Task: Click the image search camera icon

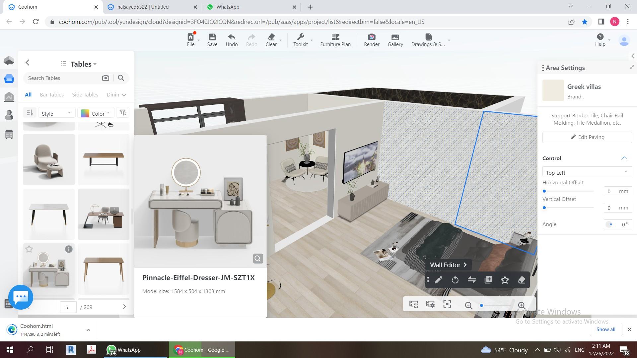Action: [x=106, y=78]
